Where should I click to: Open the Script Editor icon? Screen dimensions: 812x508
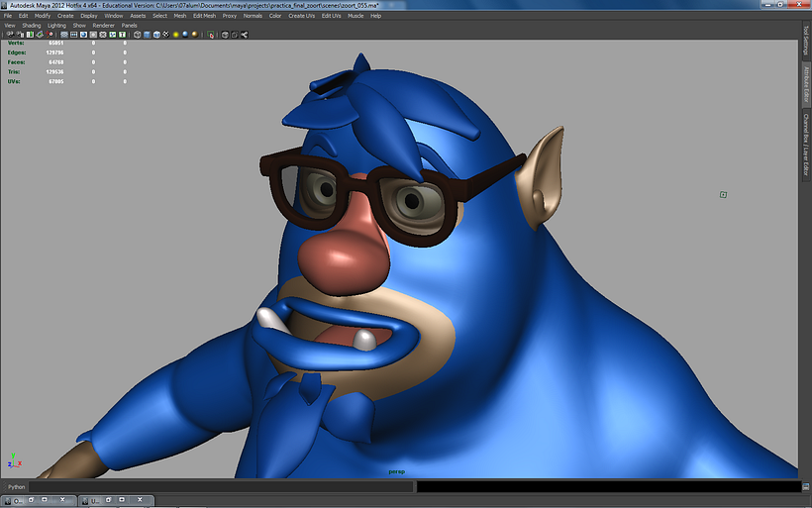pyautogui.click(x=806, y=487)
